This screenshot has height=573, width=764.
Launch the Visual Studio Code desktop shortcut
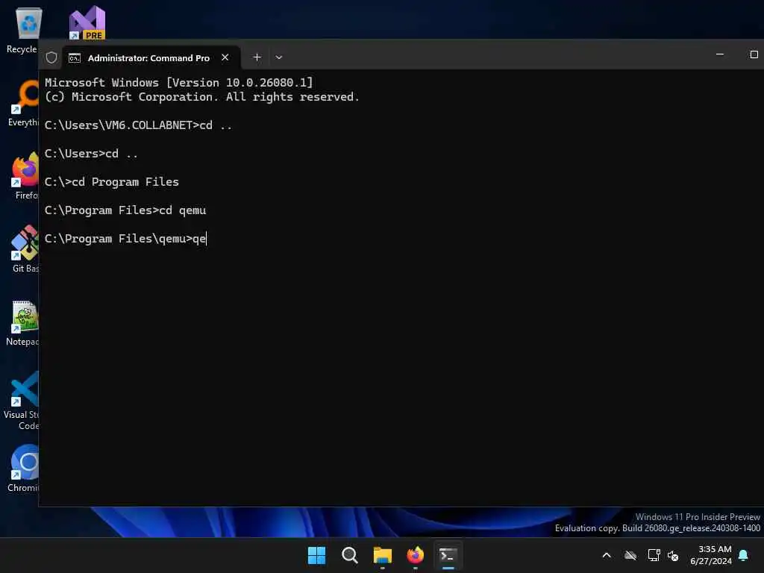[x=22, y=401]
